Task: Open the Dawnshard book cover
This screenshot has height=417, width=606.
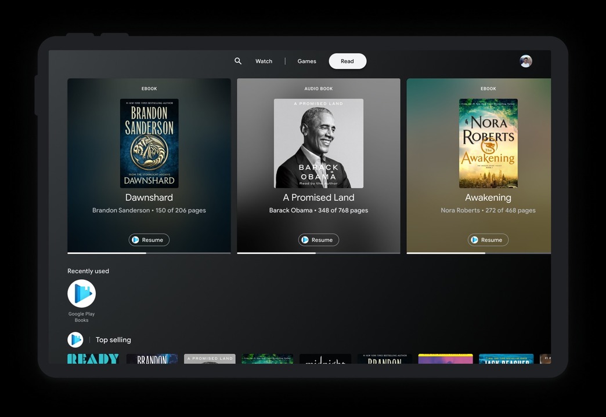Action: click(x=149, y=144)
